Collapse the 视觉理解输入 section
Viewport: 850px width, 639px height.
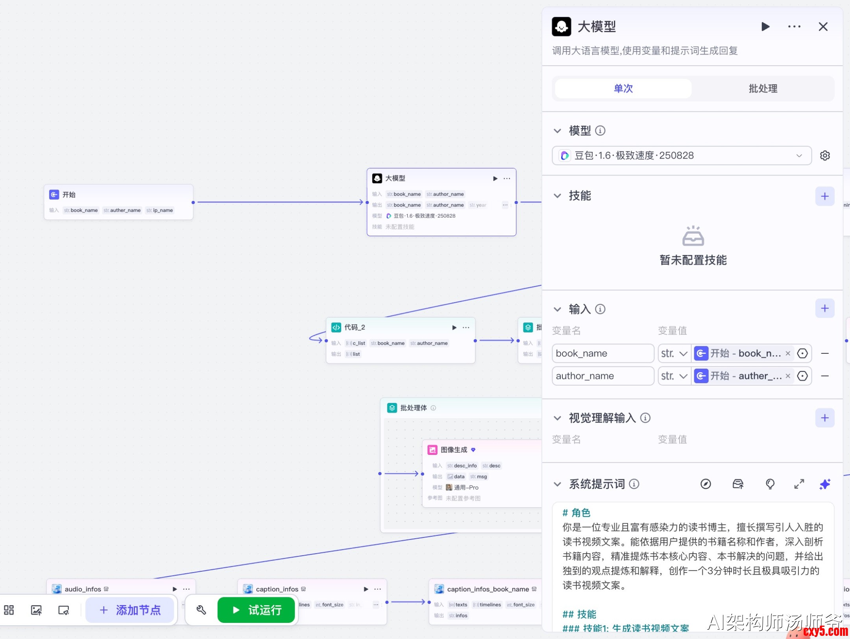(x=557, y=418)
